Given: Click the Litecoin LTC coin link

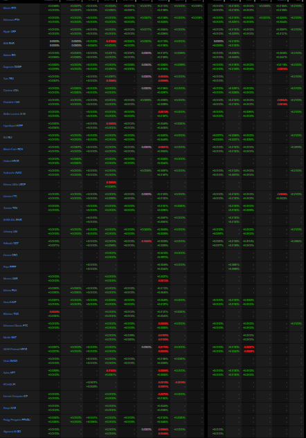Looking at the screenshot, I should pyautogui.click(x=10, y=196).
